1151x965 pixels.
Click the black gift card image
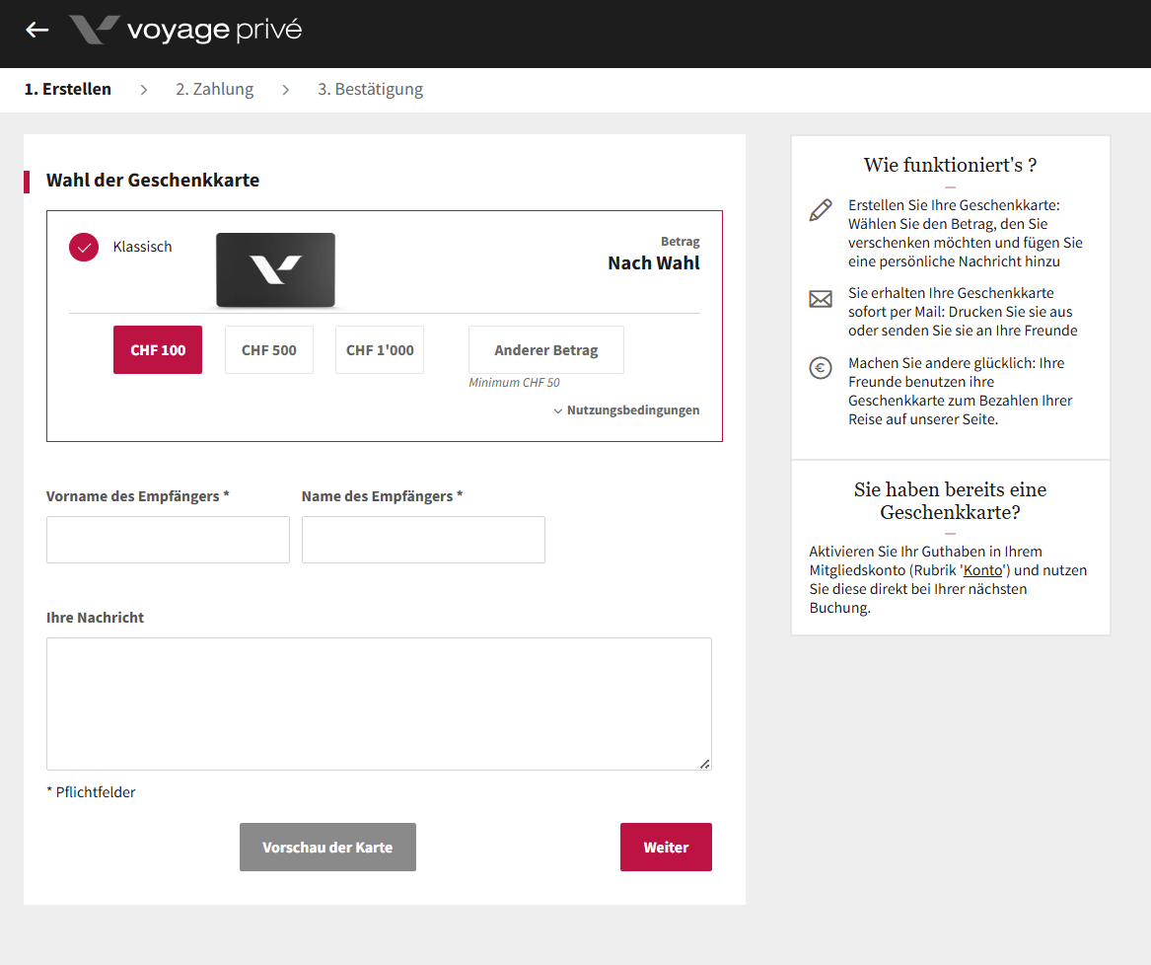coord(275,269)
